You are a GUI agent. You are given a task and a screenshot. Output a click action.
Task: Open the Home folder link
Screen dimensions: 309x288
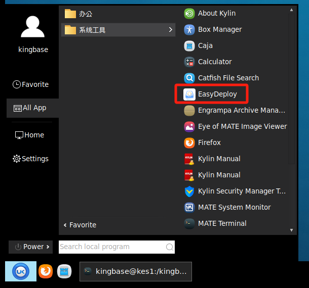(x=29, y=135)
